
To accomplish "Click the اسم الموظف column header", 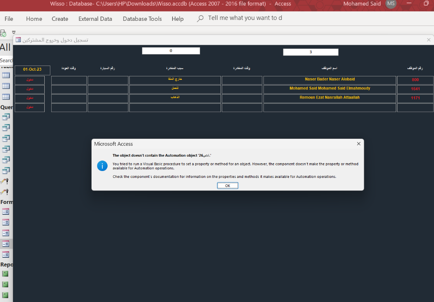I will (x=329, y=68).
